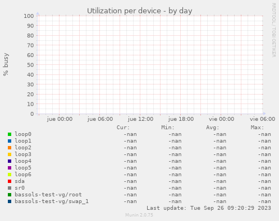Click the Min -nan value for loop3
This screenshot has width=279, height=221.
[x=175, y=154]
